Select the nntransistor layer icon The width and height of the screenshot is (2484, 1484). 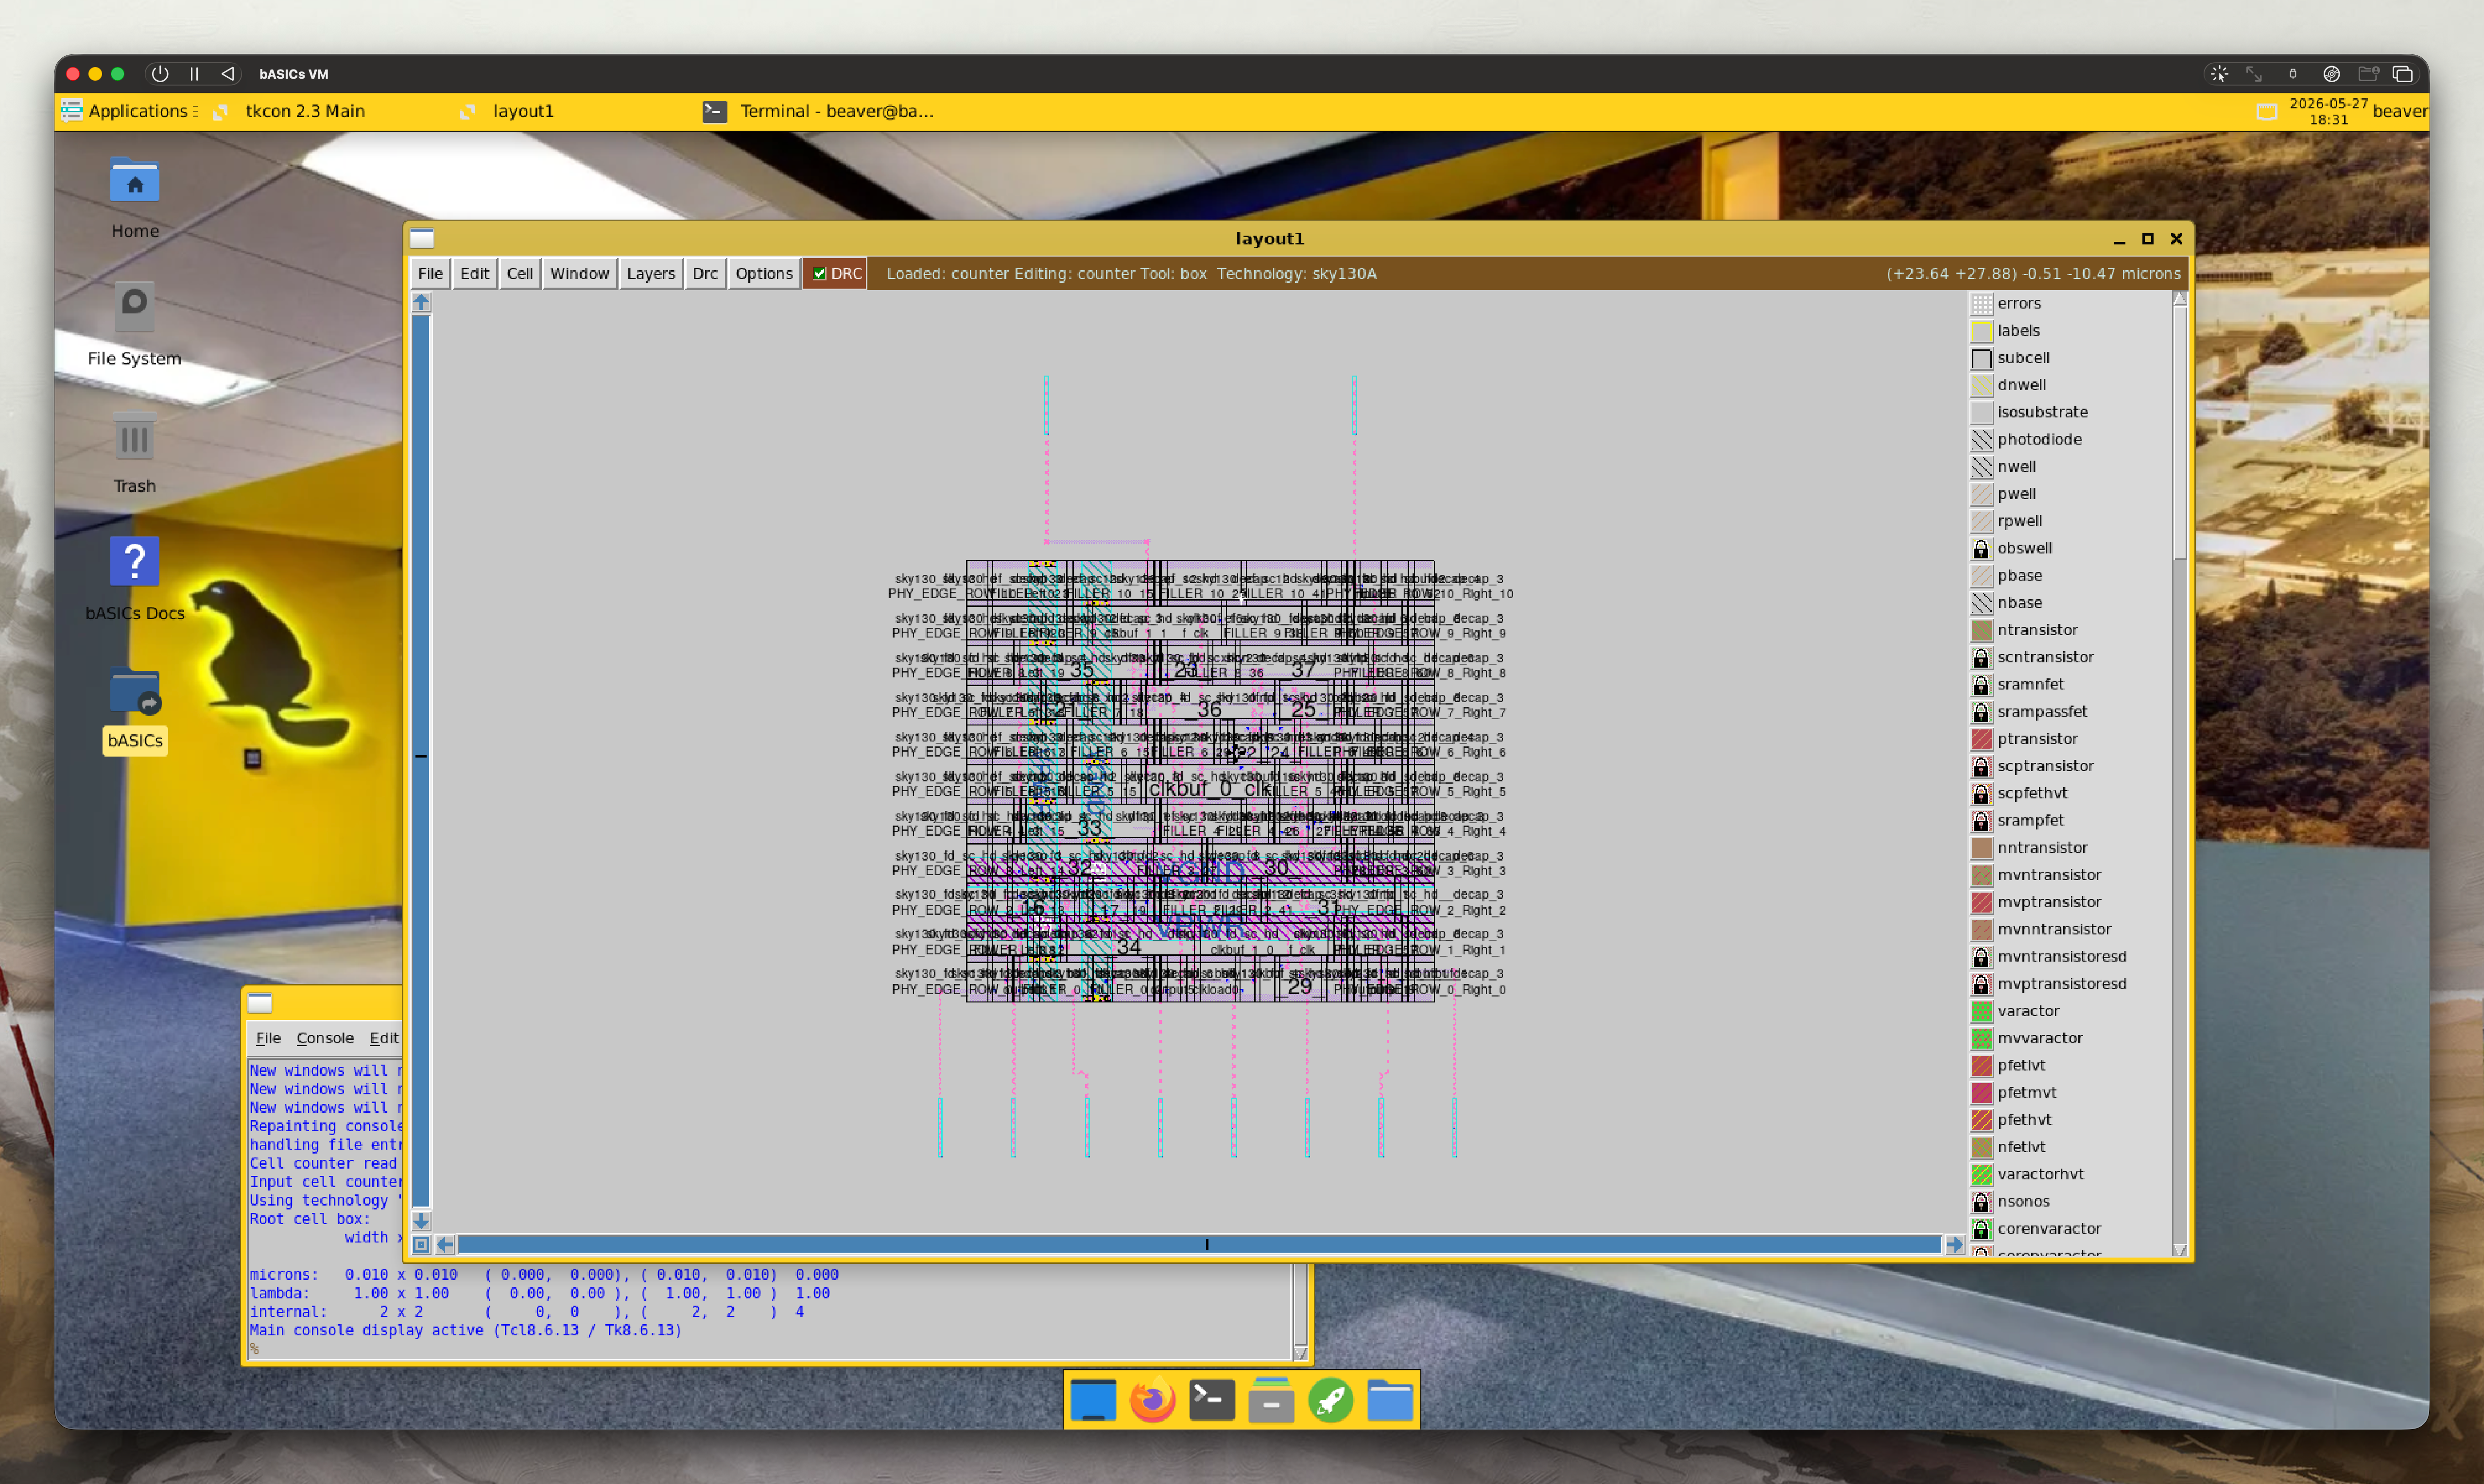pyautogui.click(x=1981, y=847)
